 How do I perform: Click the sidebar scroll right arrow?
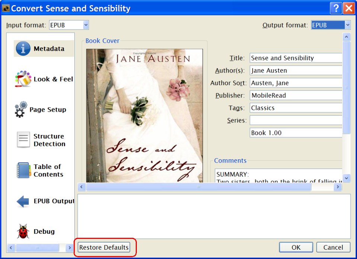(70, 247)
